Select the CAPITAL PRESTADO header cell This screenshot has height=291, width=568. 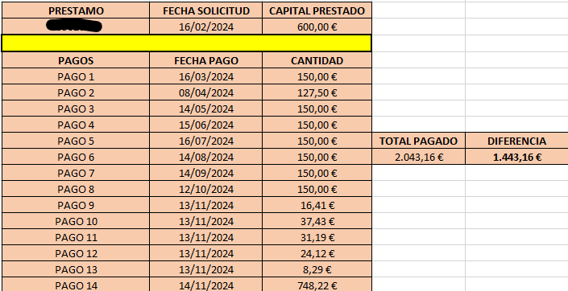317,10
